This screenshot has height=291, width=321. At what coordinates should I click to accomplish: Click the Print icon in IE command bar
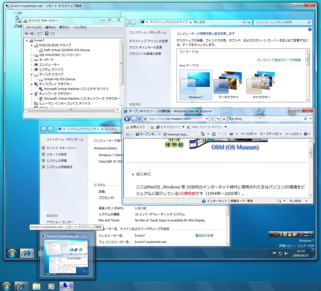(231, 134)
